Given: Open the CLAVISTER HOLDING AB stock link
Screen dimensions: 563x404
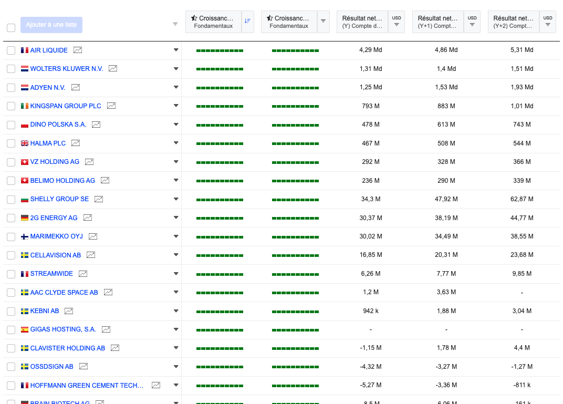Looking at the screenshot, I should [x=68, y=348].
